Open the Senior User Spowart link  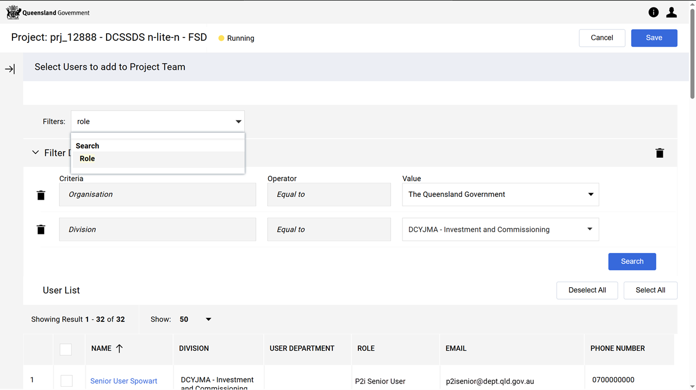(x=123, y=381)
